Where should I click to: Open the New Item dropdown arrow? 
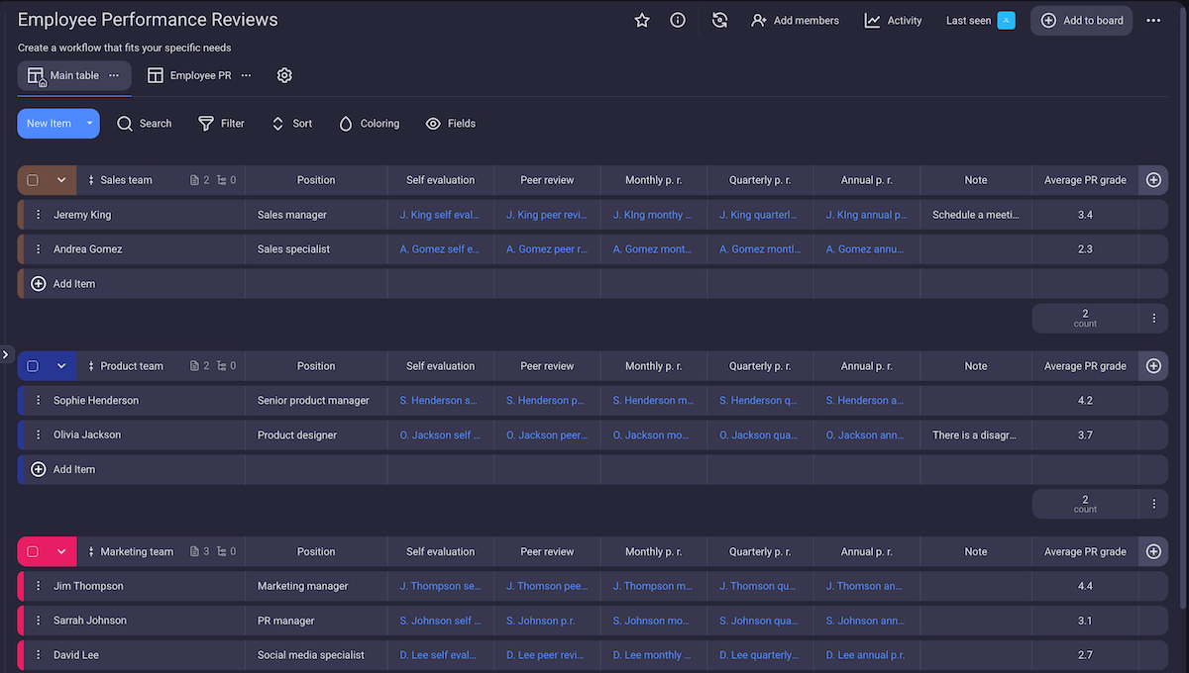coord(90,124)
